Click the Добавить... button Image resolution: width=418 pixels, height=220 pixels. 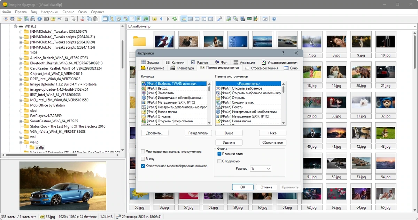[155, 133]
